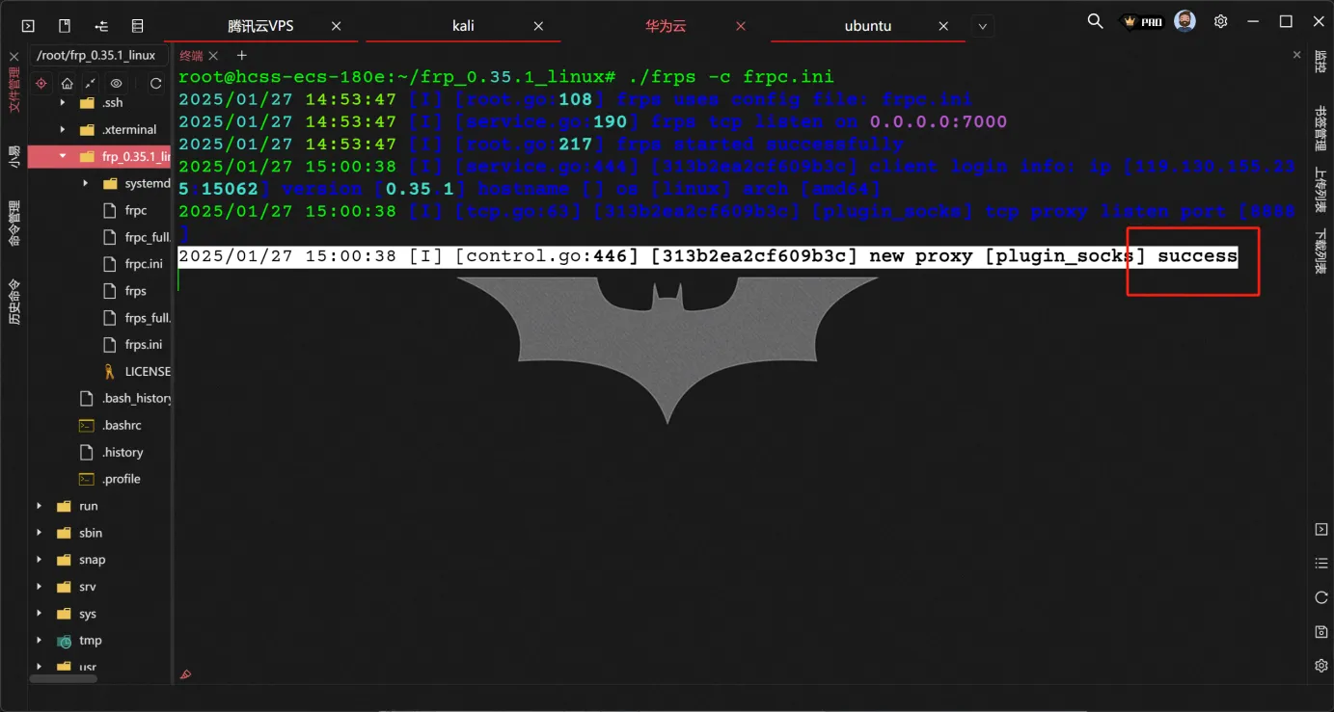Open the user avatar profile
Image resolution: width=1334 pixels, height=712 pixels.
coord(1185,21)
